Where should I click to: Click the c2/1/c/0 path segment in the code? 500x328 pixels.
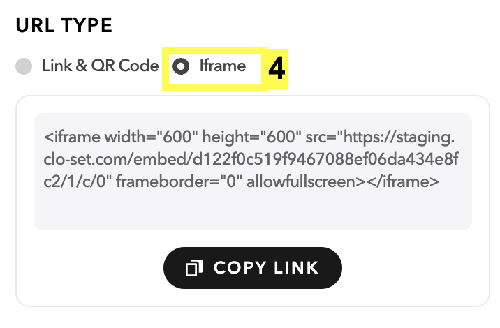coord(74,181)
